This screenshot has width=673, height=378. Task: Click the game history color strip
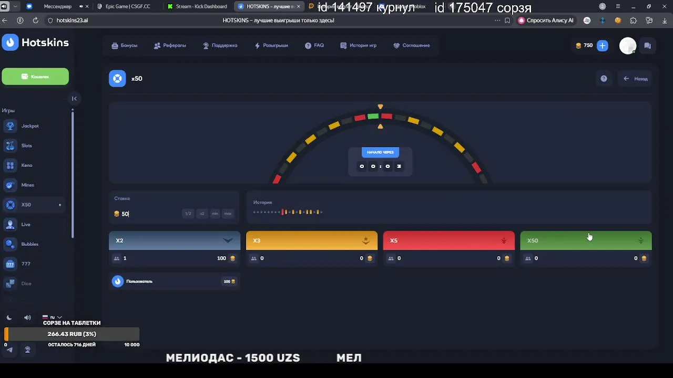pos(288,212)
